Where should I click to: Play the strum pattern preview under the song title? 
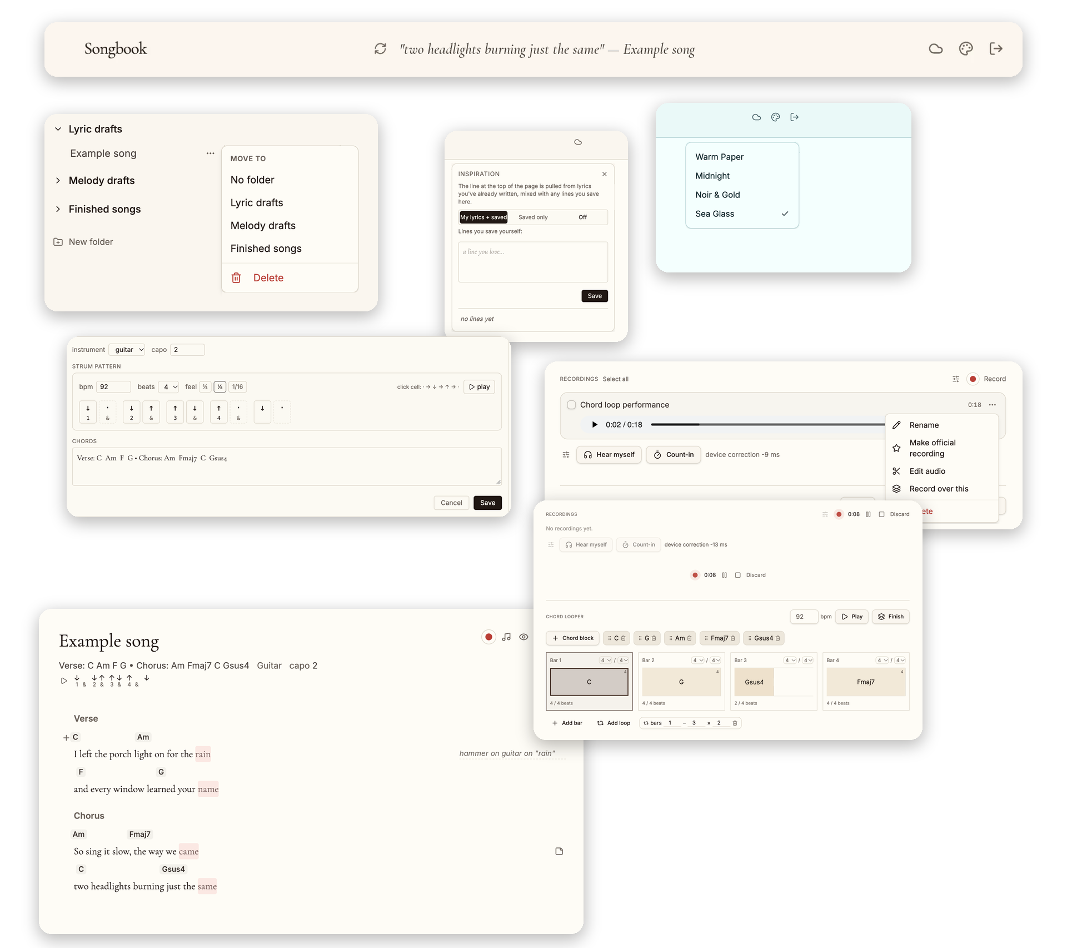tap(64, 681)
